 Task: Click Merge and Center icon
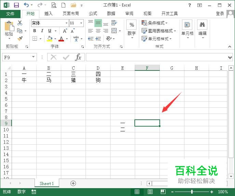(114, 31)
